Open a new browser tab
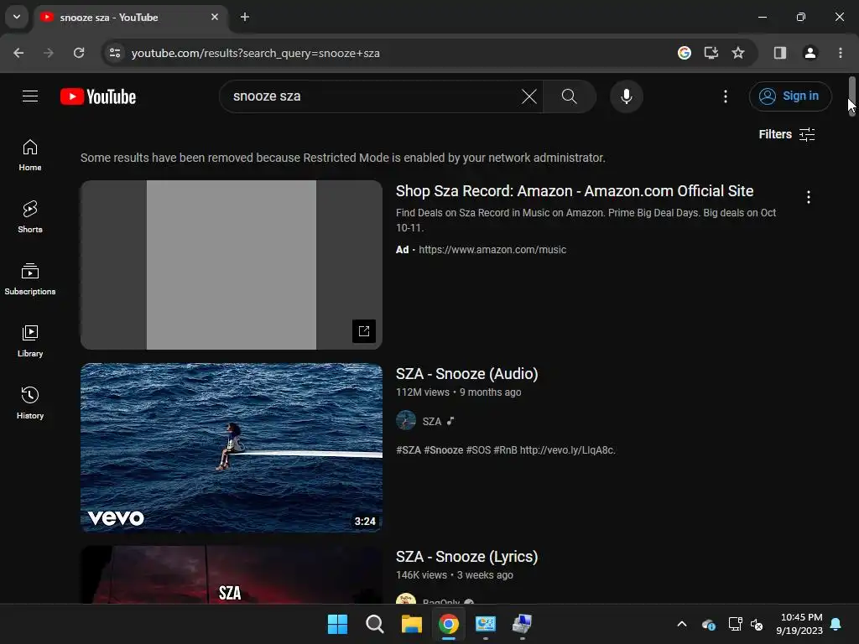The image size is (859, 644). coord(245,17)
